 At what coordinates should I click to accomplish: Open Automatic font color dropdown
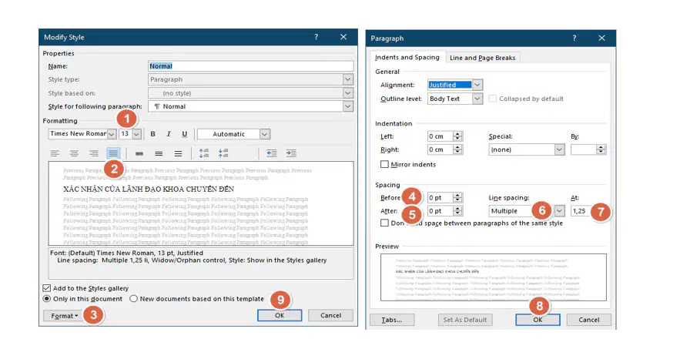point(264,134)
